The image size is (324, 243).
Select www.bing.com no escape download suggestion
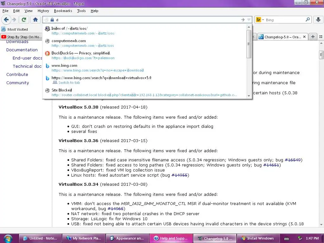144,68
